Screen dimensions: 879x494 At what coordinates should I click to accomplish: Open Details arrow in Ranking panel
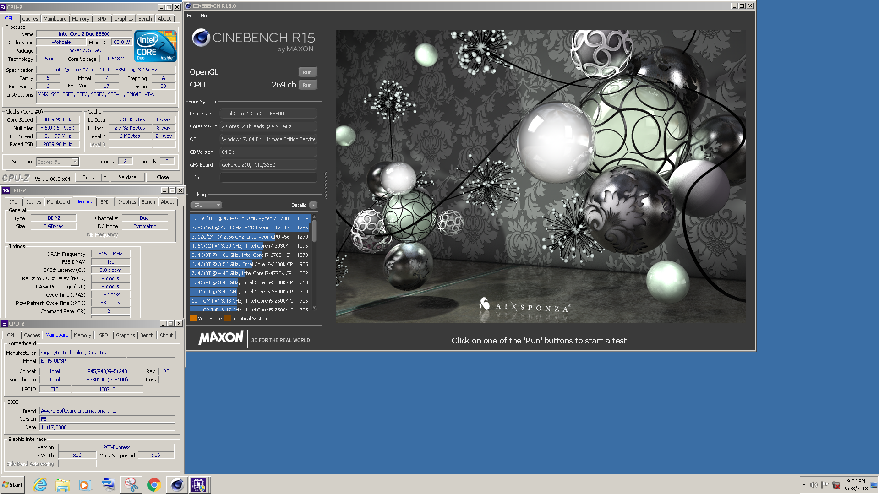(313, 205)
